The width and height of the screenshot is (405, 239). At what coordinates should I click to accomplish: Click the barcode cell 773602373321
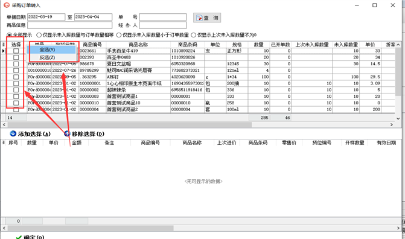tap(188, 70)
